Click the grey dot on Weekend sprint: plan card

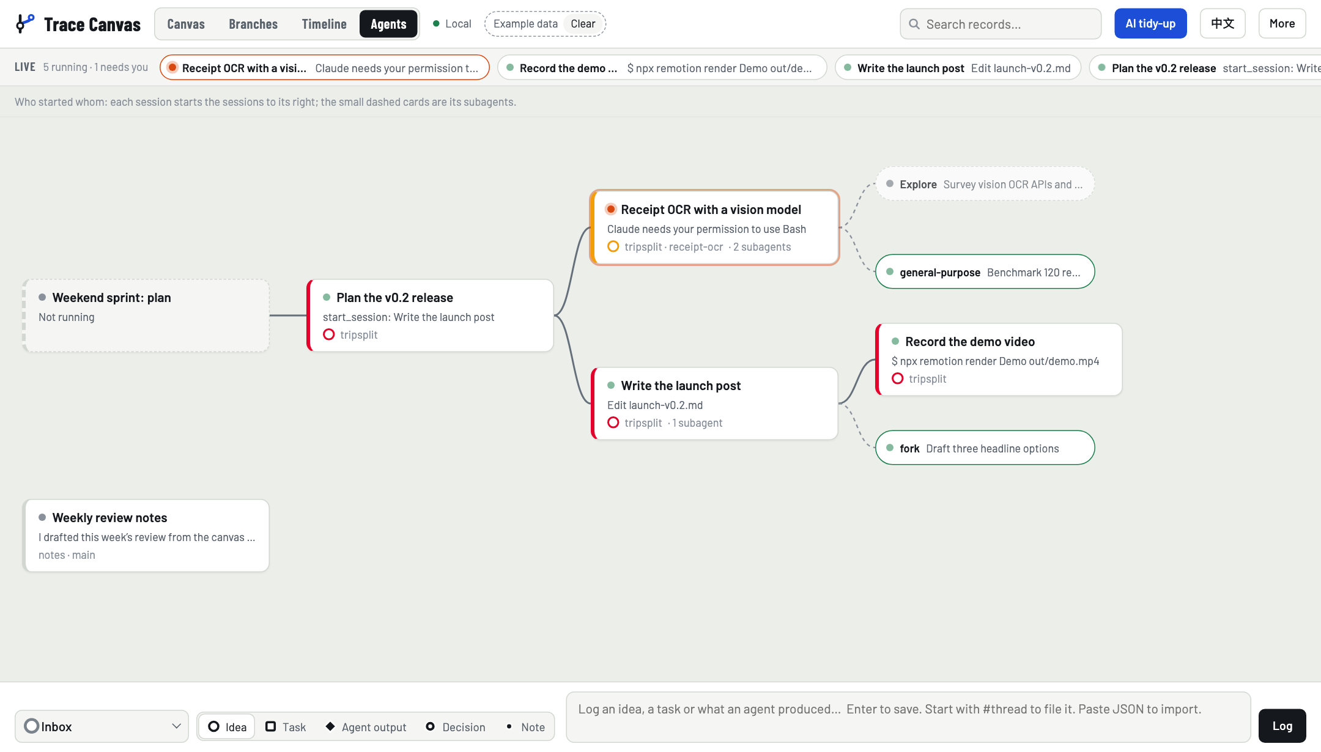42,297
